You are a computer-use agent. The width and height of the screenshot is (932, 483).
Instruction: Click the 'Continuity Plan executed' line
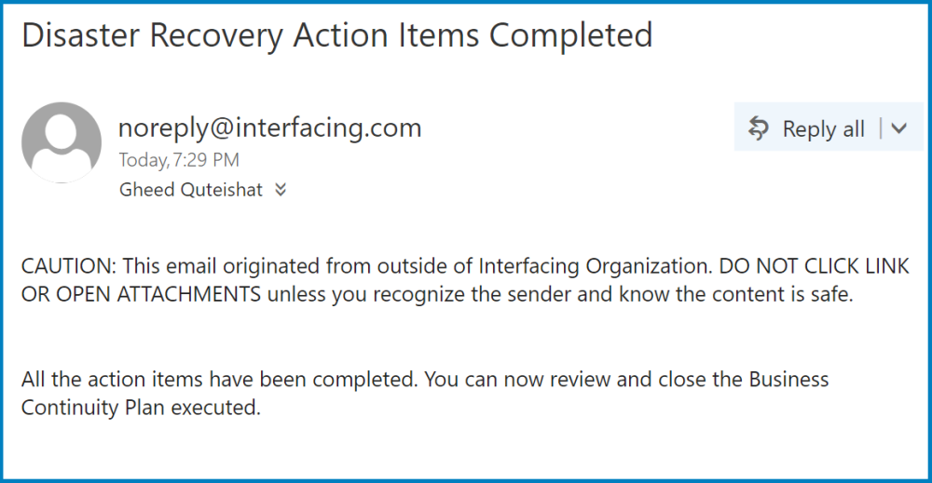pos(140,408)
